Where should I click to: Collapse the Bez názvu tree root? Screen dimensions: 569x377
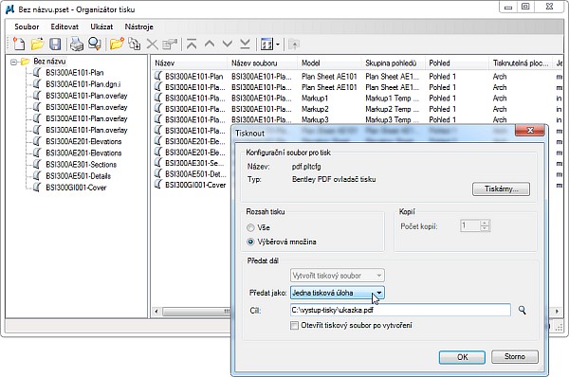tap(14, 62)
